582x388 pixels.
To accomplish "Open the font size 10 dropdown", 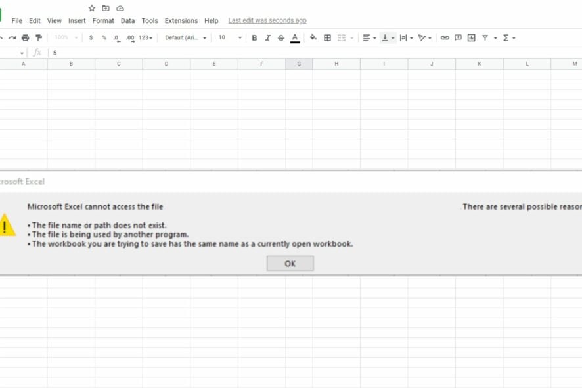I will pos(230,37).
